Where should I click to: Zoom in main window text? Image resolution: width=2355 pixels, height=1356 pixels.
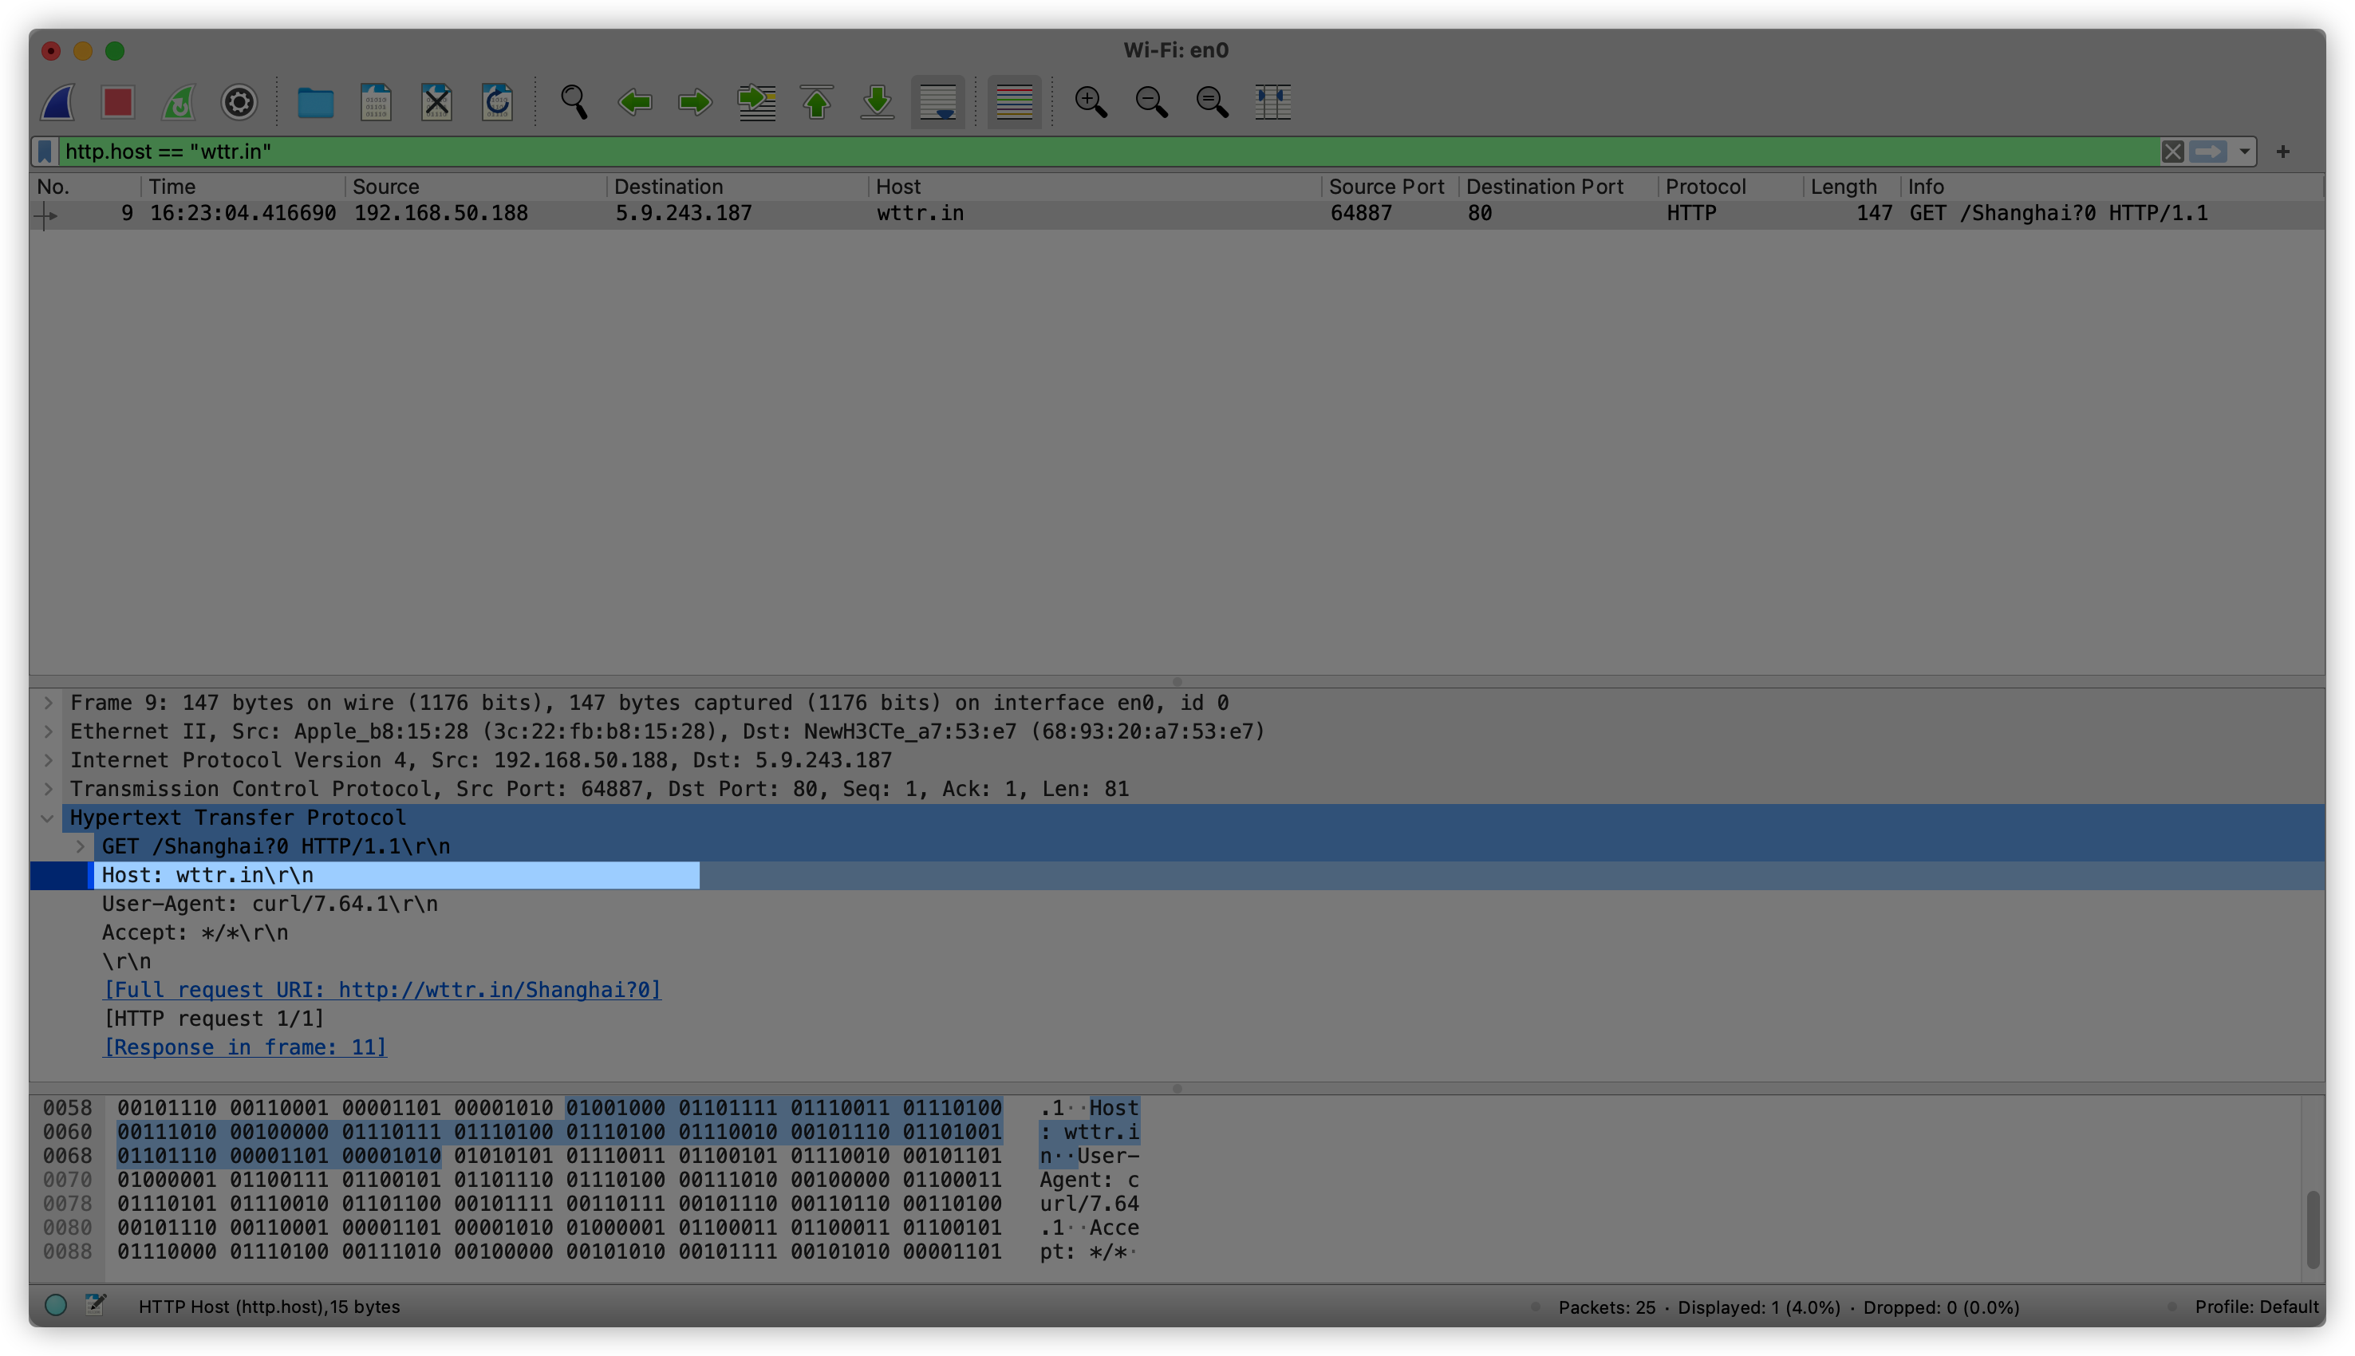click(x=1091, y=101)
